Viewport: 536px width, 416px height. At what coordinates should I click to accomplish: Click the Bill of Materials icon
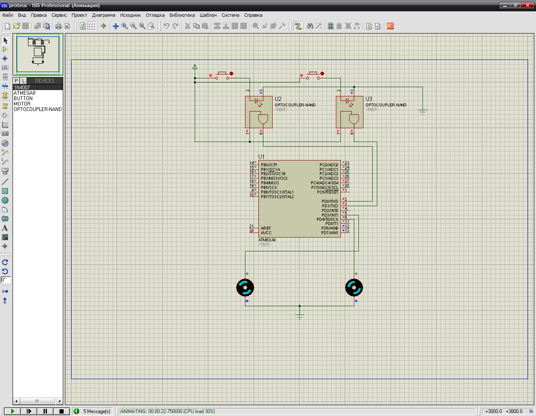coord(369,26)
